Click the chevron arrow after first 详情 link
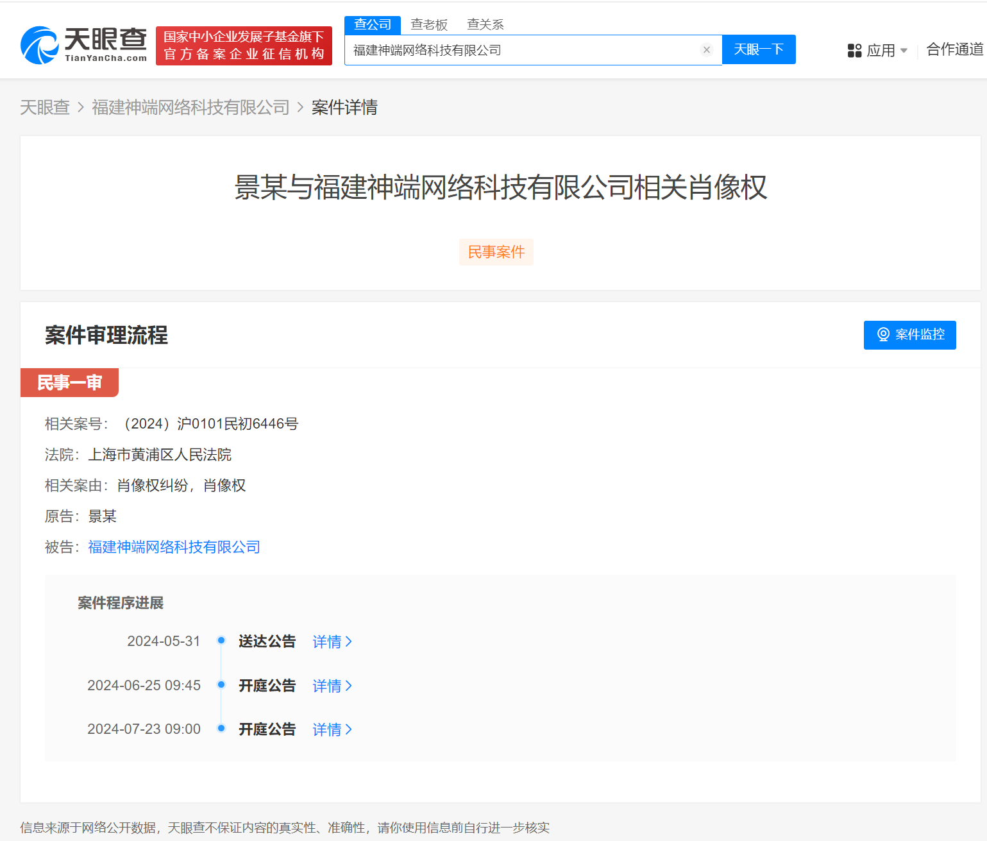 tap(349, 641)
